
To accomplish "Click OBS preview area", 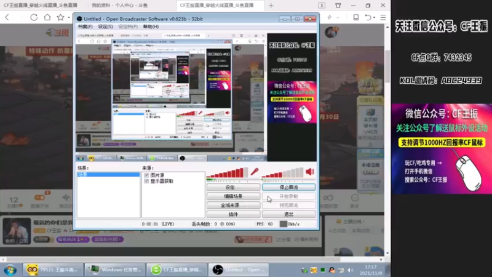I will [x=196, y=97].
